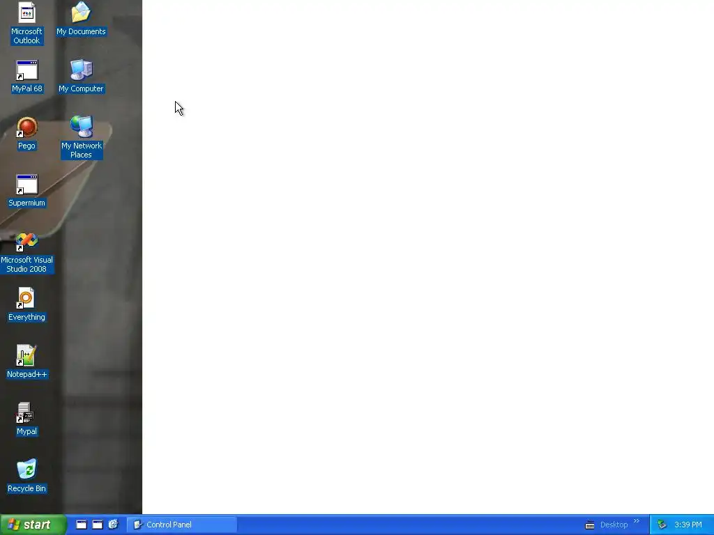Click the Desktop toolbar label
714x535 pixels.
coord(614,525)
